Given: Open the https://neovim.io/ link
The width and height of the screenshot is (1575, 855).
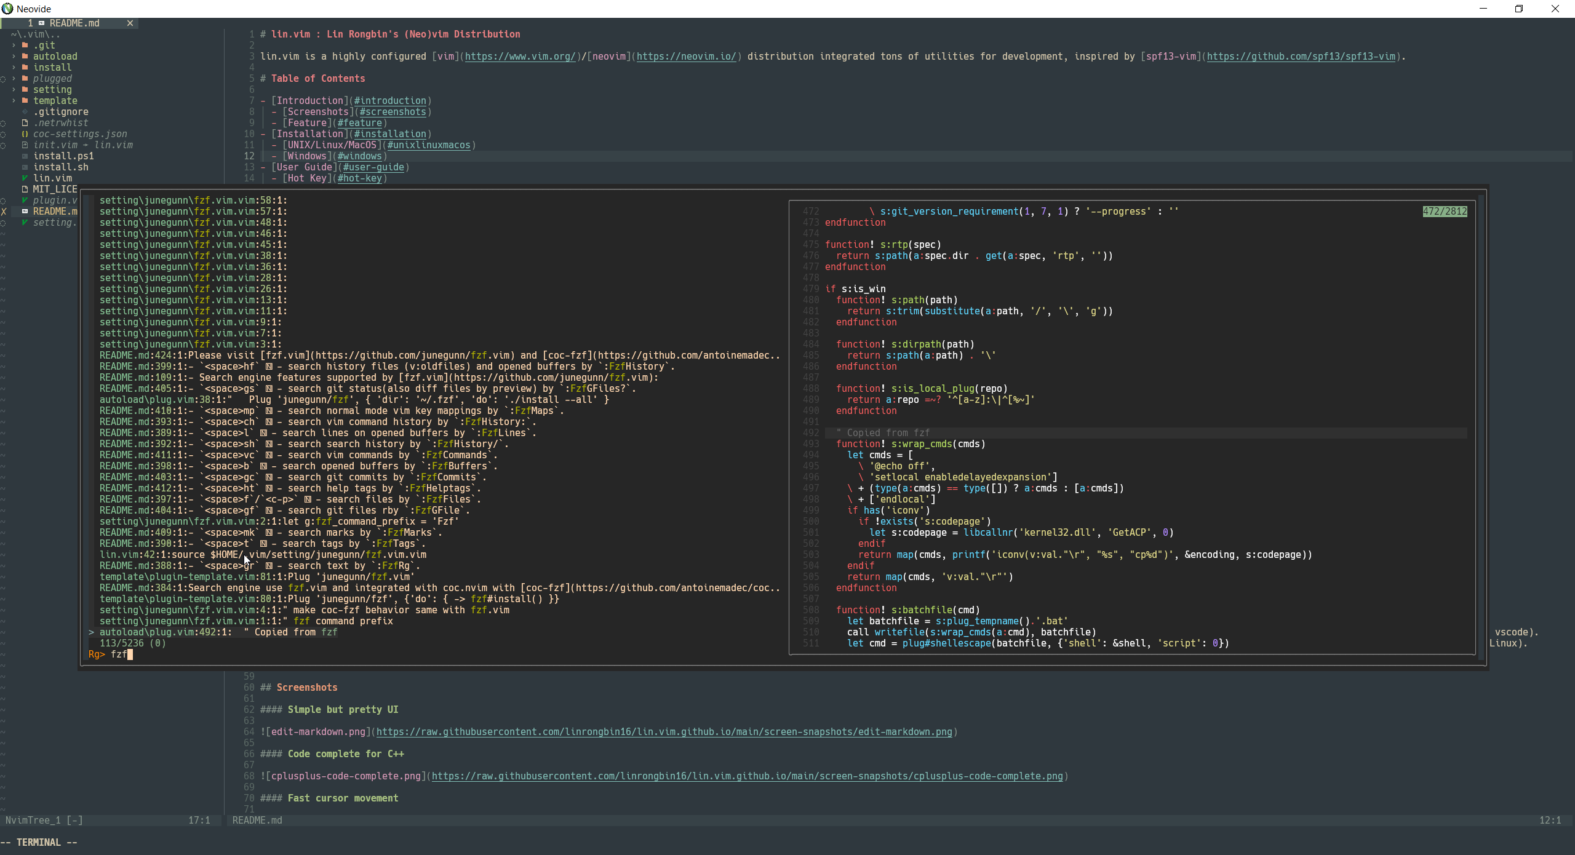Looking at the screenshot, I should click(x=686, y=57).
